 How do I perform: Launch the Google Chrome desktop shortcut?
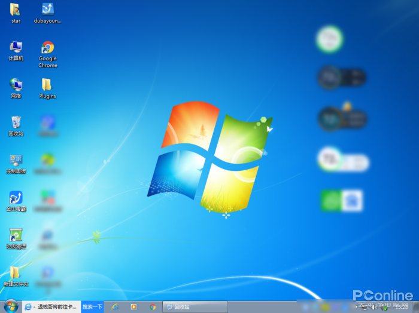[48, 54]
